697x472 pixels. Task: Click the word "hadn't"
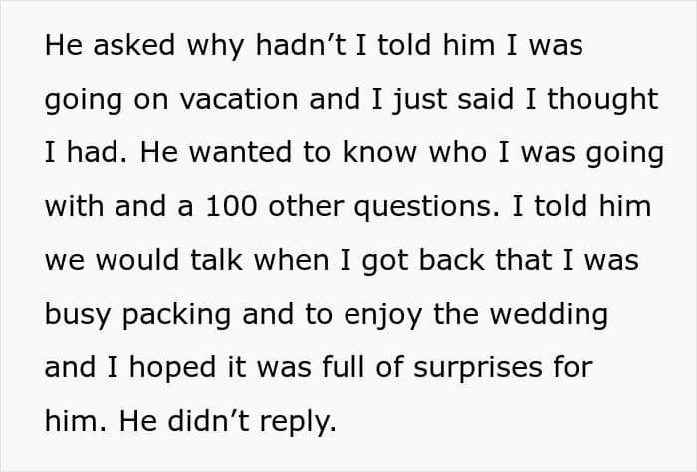point(301,45)
